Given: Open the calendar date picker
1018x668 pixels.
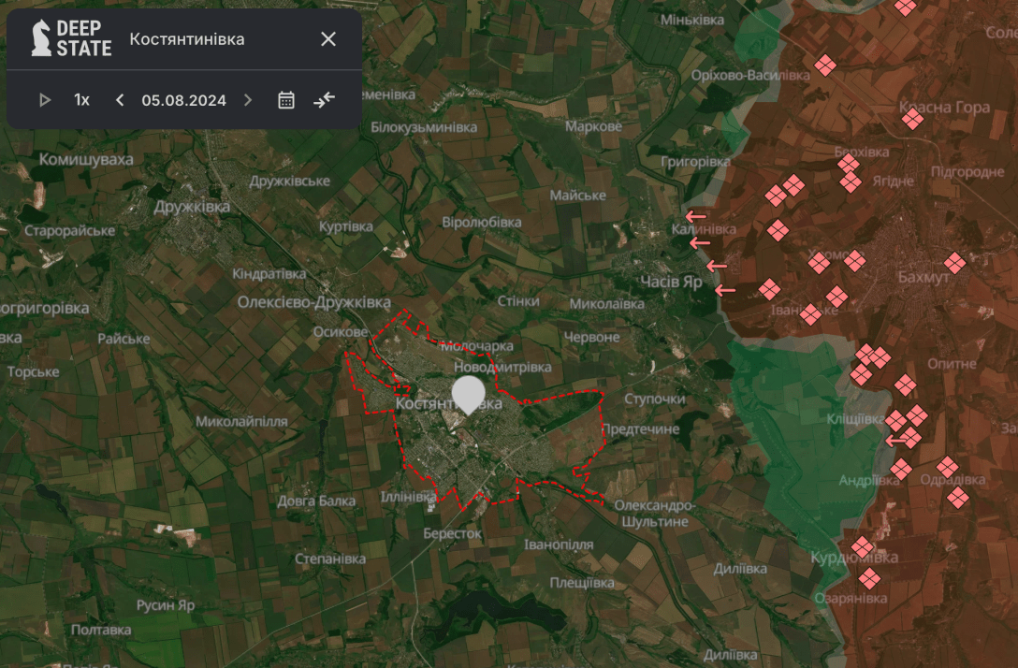Looking at the screenshot, I should click(286, 100).
